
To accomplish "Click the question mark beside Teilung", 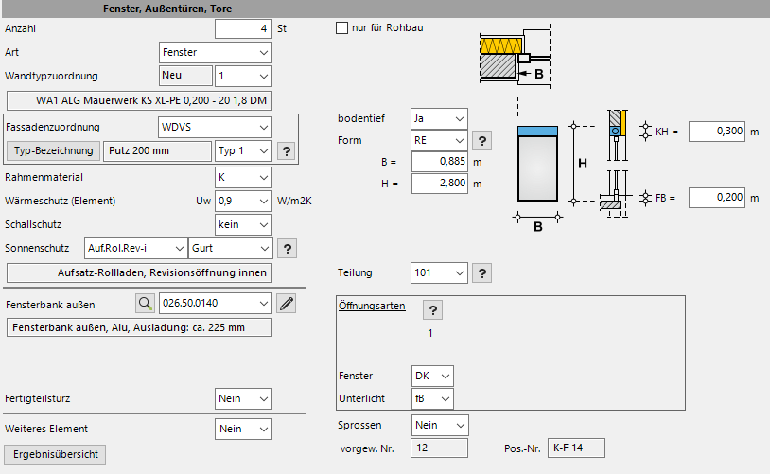I will pyautogui.click(x=481, y=273).
